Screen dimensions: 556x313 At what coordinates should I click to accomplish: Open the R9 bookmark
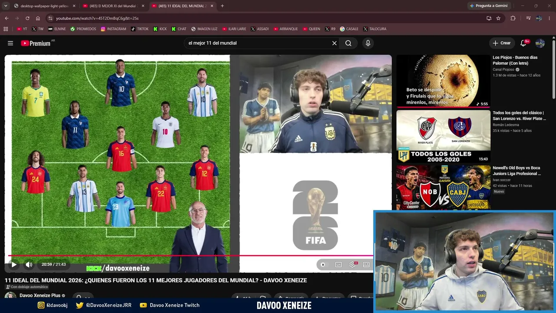pyautogui.click(x=331, y=29)
